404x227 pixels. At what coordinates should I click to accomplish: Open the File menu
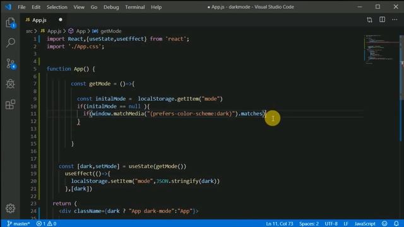coord(21,7)
